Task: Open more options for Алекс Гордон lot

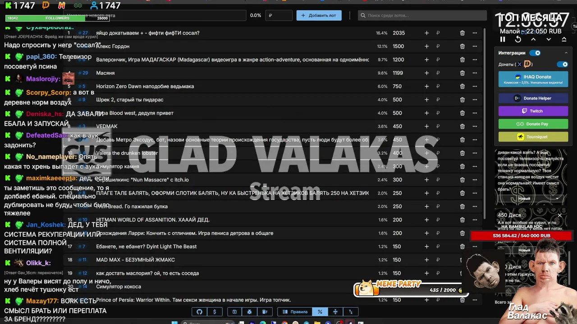Action: click(475, 46)
